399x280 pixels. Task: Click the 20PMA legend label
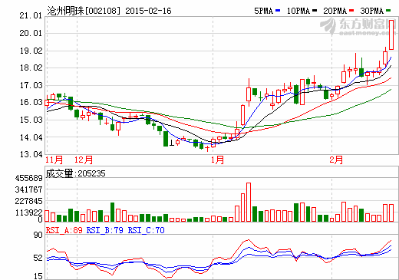tap(335, 11)
